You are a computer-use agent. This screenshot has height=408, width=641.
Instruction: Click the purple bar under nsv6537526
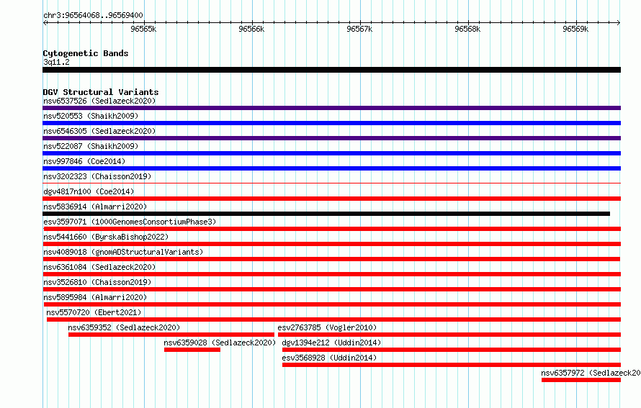(331, 108)
